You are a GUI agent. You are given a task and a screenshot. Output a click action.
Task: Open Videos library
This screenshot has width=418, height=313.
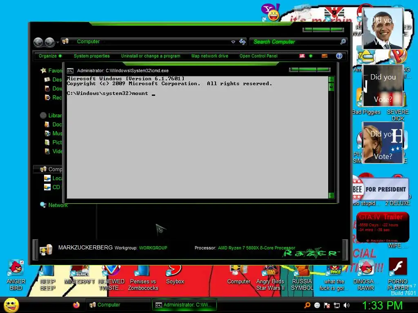pos(53,152)
